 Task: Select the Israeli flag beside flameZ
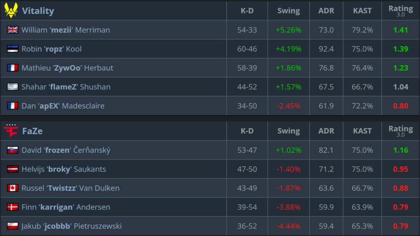(x=12, y=87)
